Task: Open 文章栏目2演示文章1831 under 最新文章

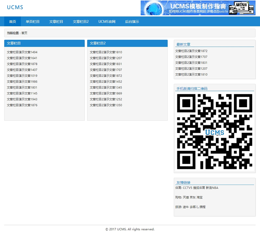Action: click(x=191, y=63)
